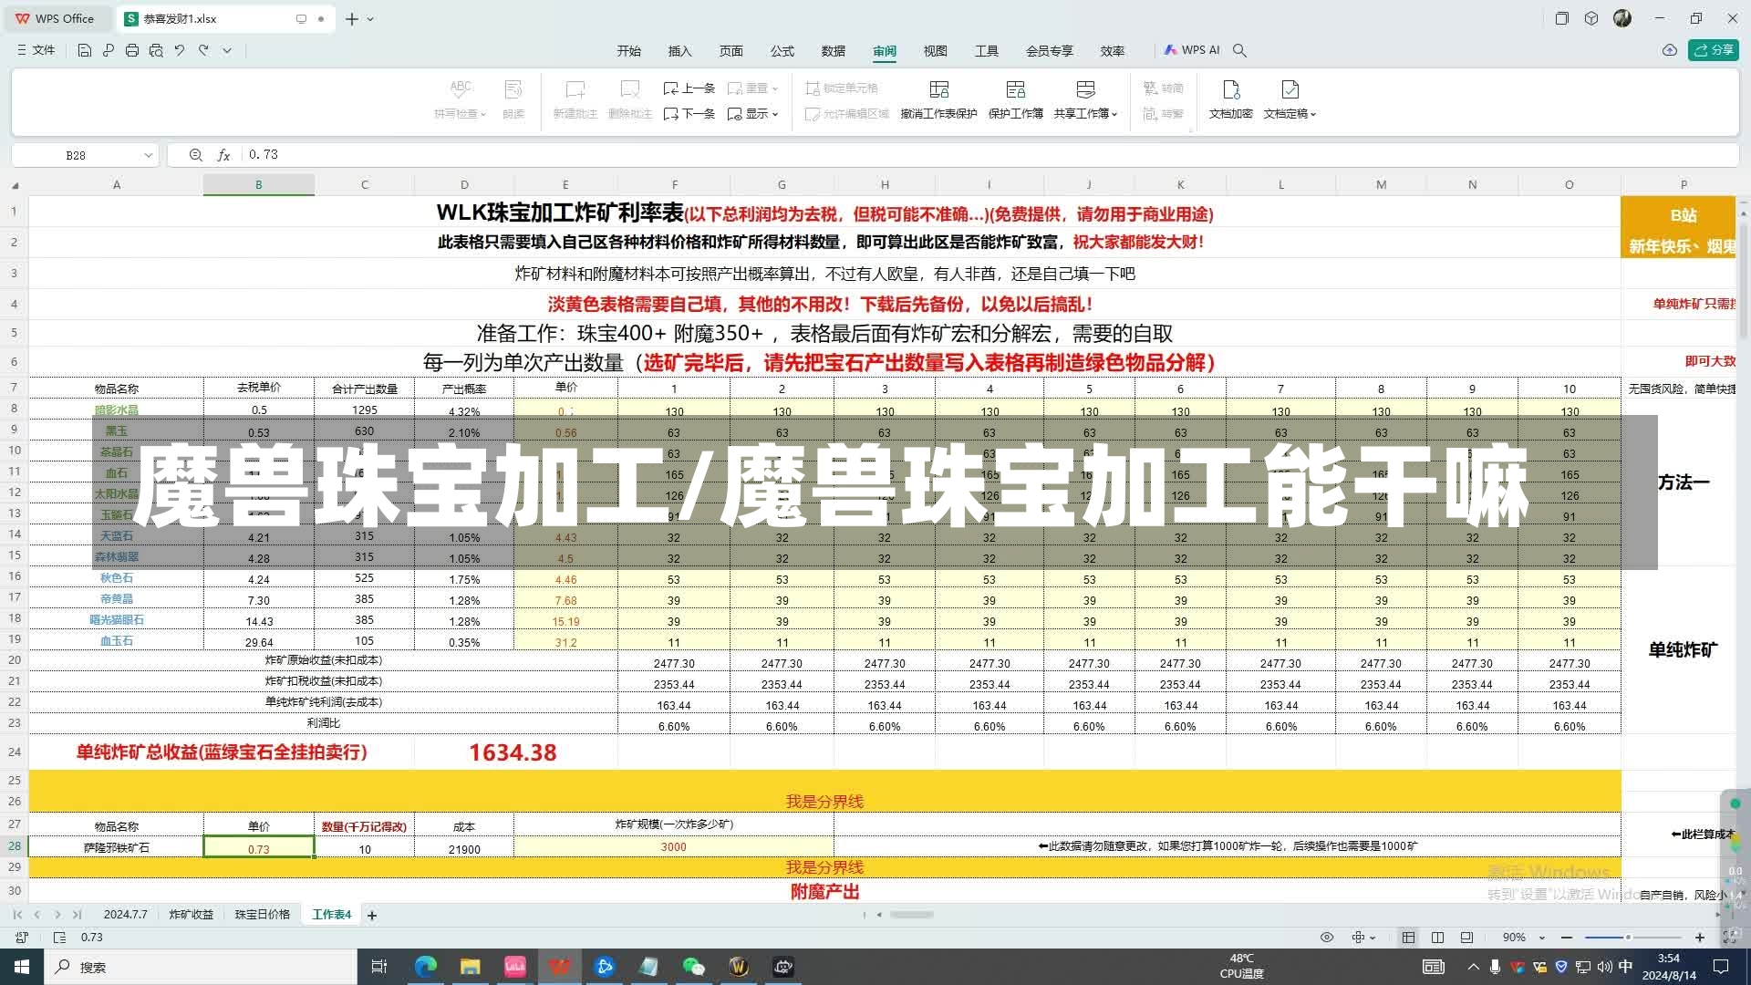
Task: Click cell containing 萨隆邪铁矿石
Action: [117, 847]
